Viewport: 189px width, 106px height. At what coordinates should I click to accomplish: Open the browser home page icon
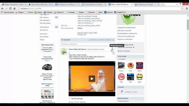click(x=14, y=9)
